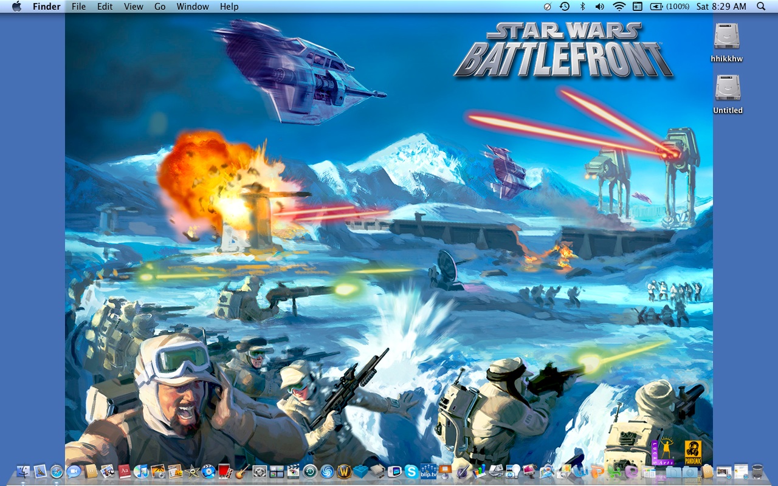Screen dimensions: 778x486
Task: Select the Untitled drive on desktop
Action: [728, 94]
